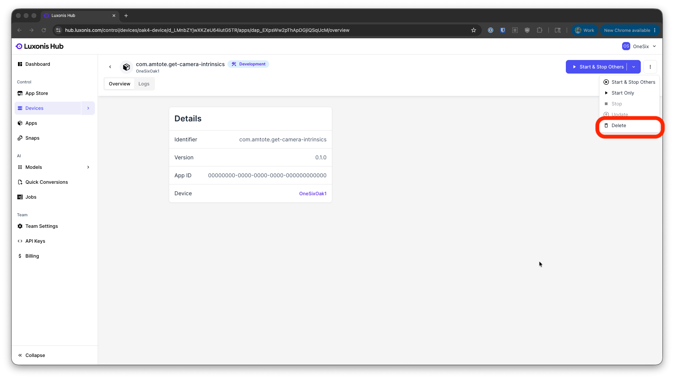Select the version value 0.1.0

(x=321, y=157)
